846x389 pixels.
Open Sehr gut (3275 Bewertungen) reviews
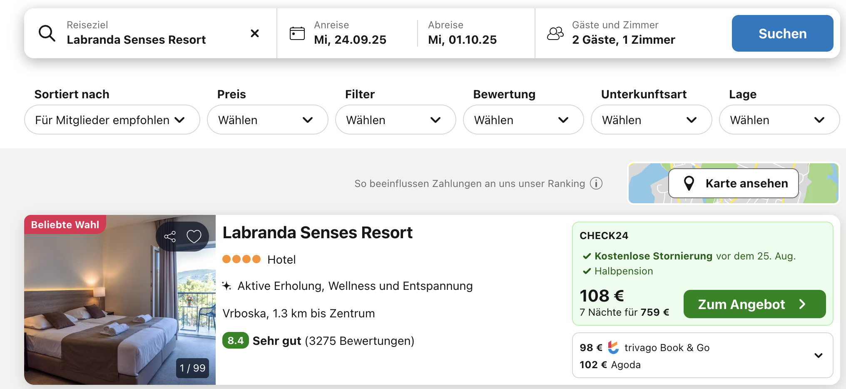(333, 341)
